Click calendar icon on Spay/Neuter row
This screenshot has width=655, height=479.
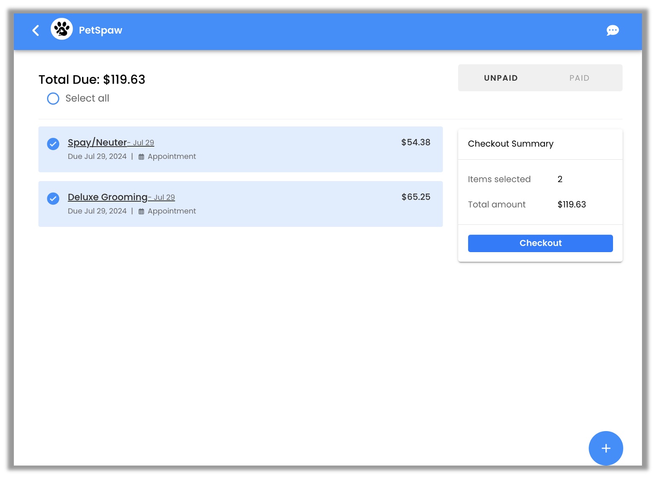[x=141, y=157]
